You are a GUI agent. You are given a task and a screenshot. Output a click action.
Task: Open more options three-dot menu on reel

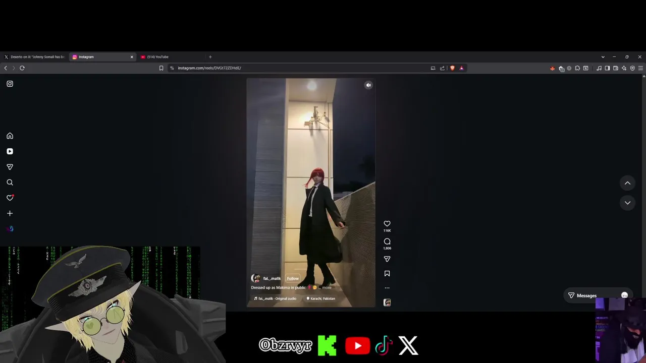(x=387, y=288)
